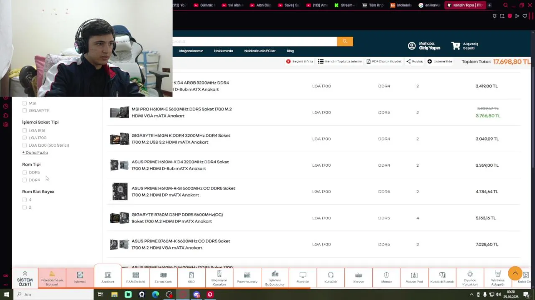
Task: Select the Klavye category icon
Action: [359, 275]
